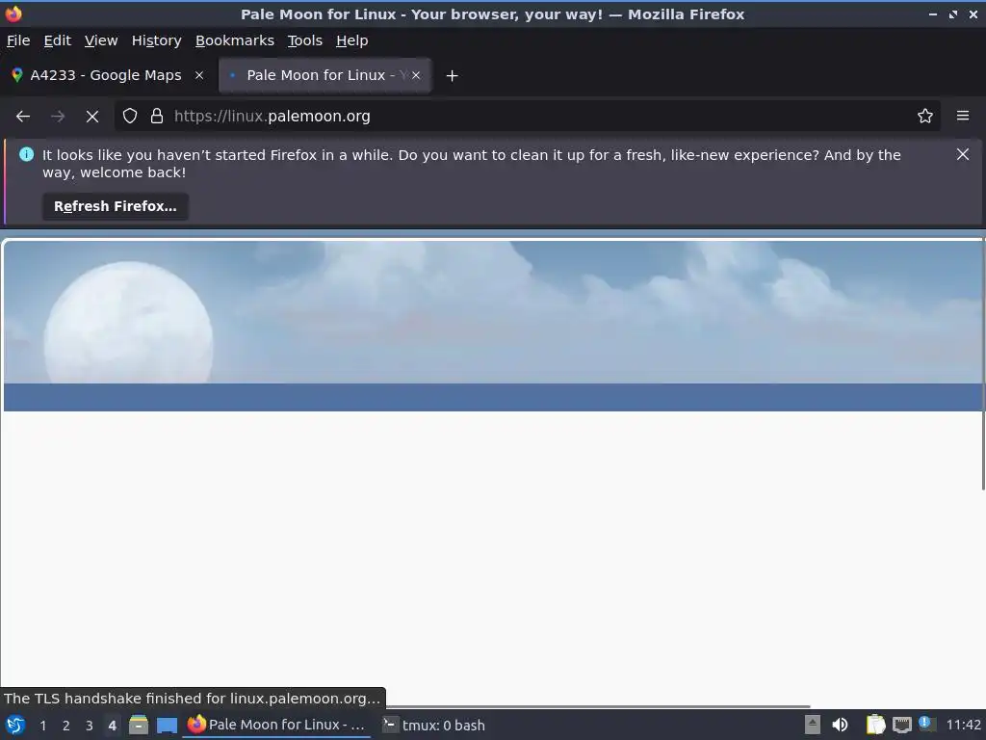
Task: Click the Refresh Firefox button
Action: (116, 206)
